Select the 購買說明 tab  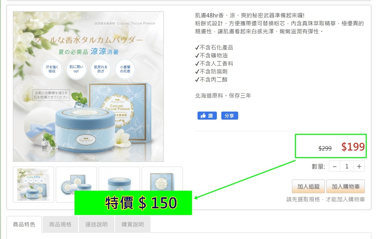[133, 224]
